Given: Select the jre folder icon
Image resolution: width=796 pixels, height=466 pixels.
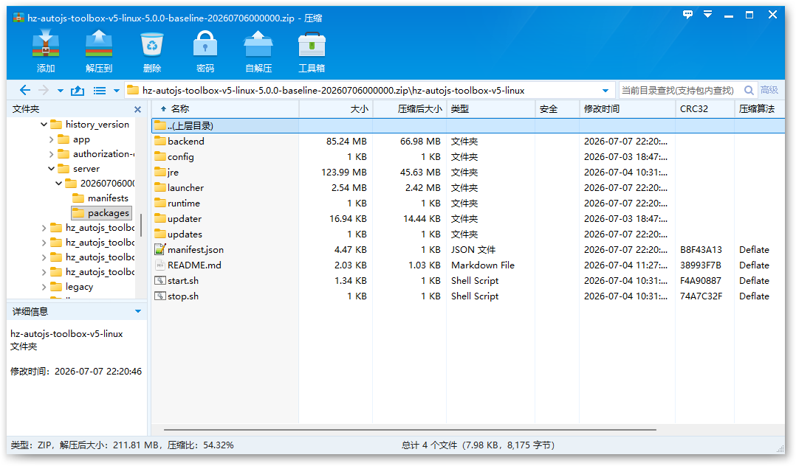Looking at the screenshot, I should click(x=160, y=172).
